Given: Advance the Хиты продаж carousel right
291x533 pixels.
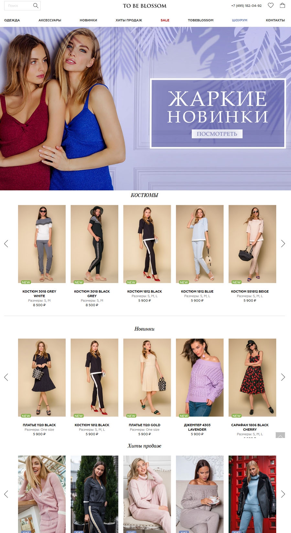Looking at the screenshot, I should [x=283, y=494].
